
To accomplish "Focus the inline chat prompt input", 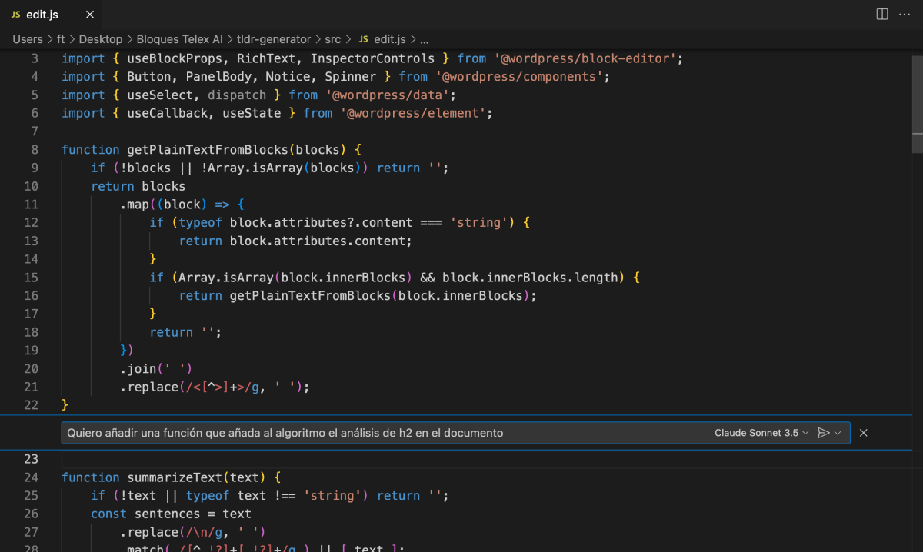I will [308, 433].
